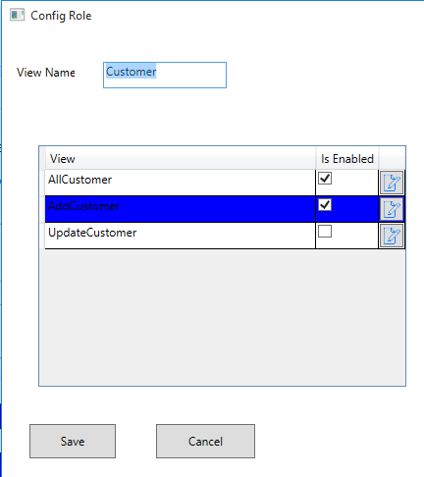Image resolution: width=424 pixels, height=477 pixels.
Task: Click the Is Enabled column header
Action: (x=347, y=159)
